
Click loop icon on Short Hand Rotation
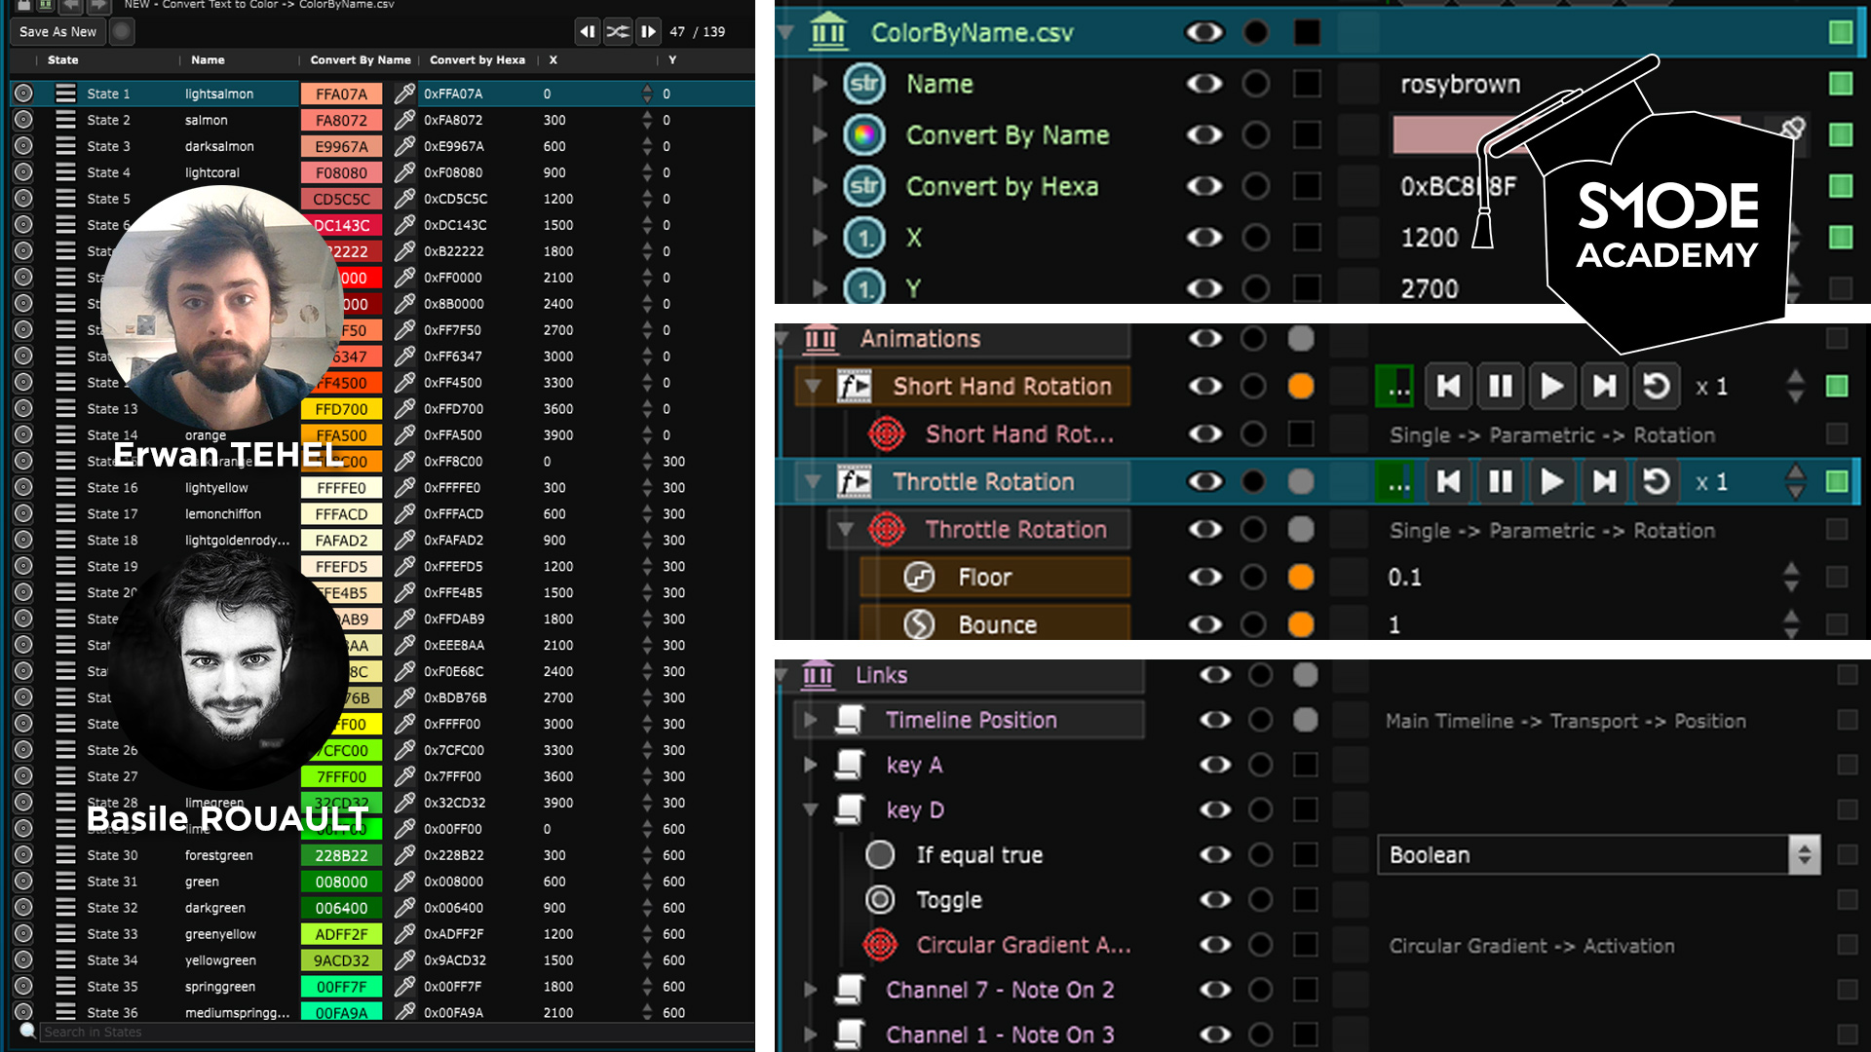point(1656,387)
